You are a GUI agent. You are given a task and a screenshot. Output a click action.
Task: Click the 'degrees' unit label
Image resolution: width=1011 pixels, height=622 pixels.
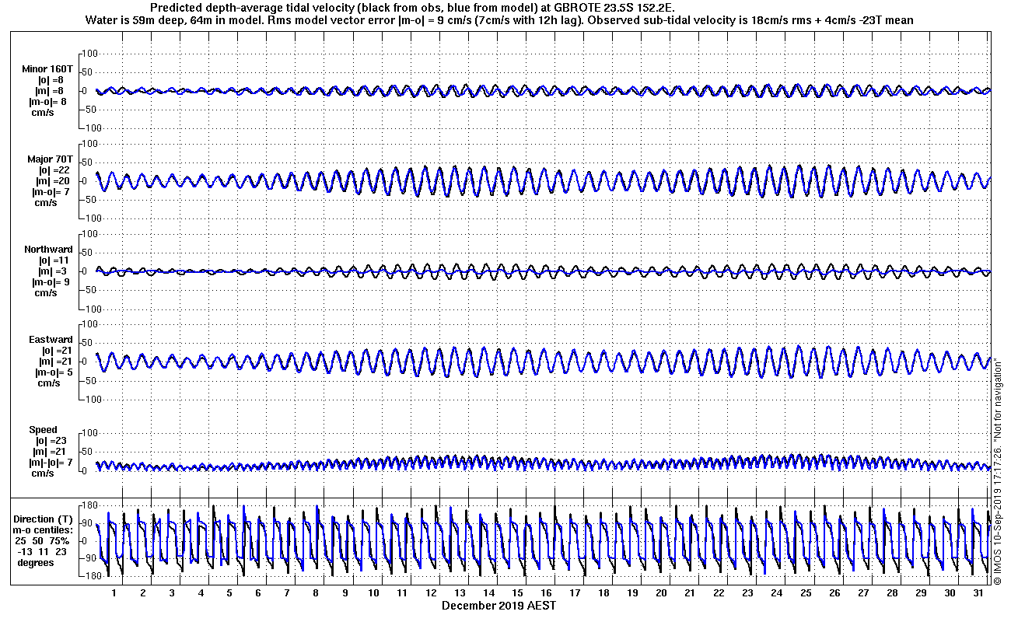[x=36, y=562]
